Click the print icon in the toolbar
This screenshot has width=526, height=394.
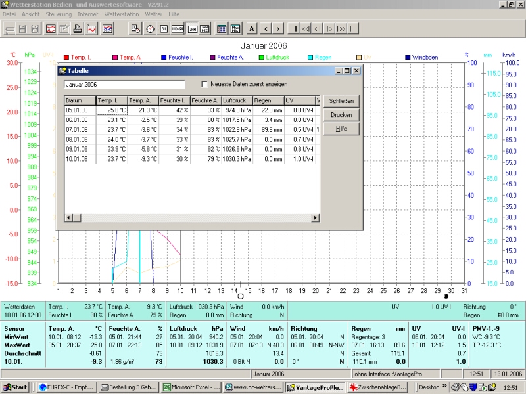[78, 28]
